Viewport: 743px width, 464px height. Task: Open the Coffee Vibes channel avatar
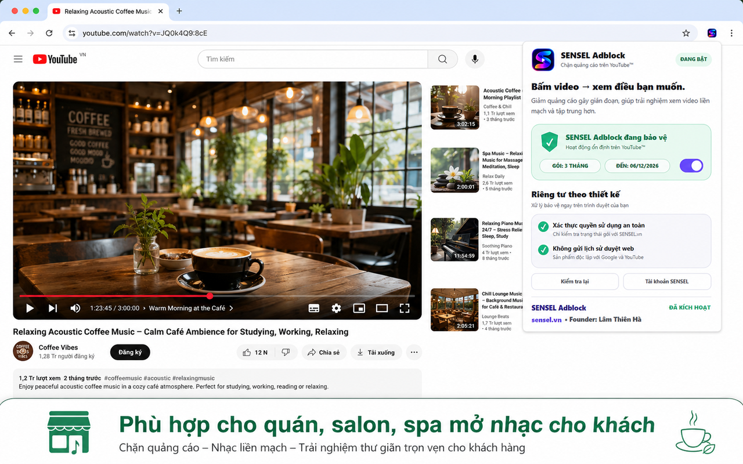23,351
